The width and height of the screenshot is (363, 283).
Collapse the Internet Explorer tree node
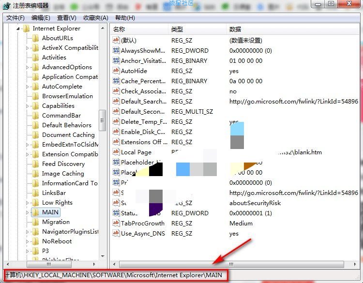[18, 29]
